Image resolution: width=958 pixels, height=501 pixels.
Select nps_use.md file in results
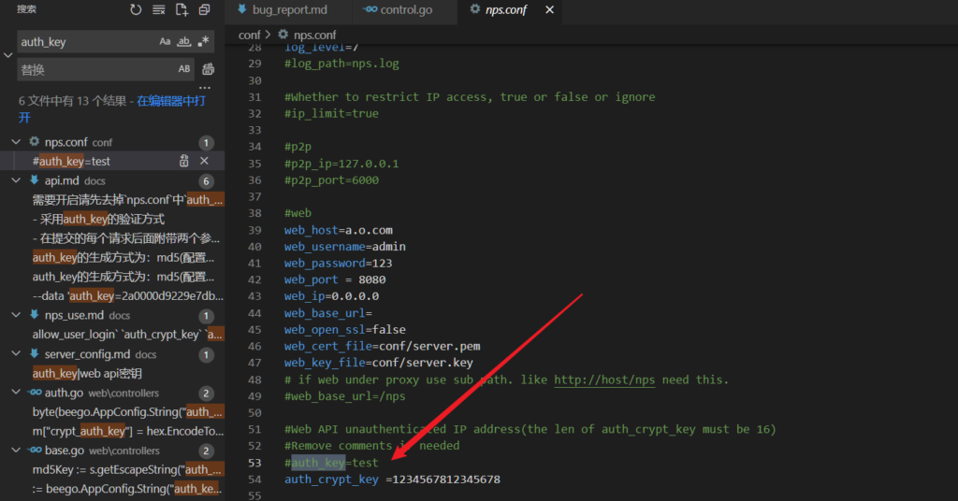point(74,316)
